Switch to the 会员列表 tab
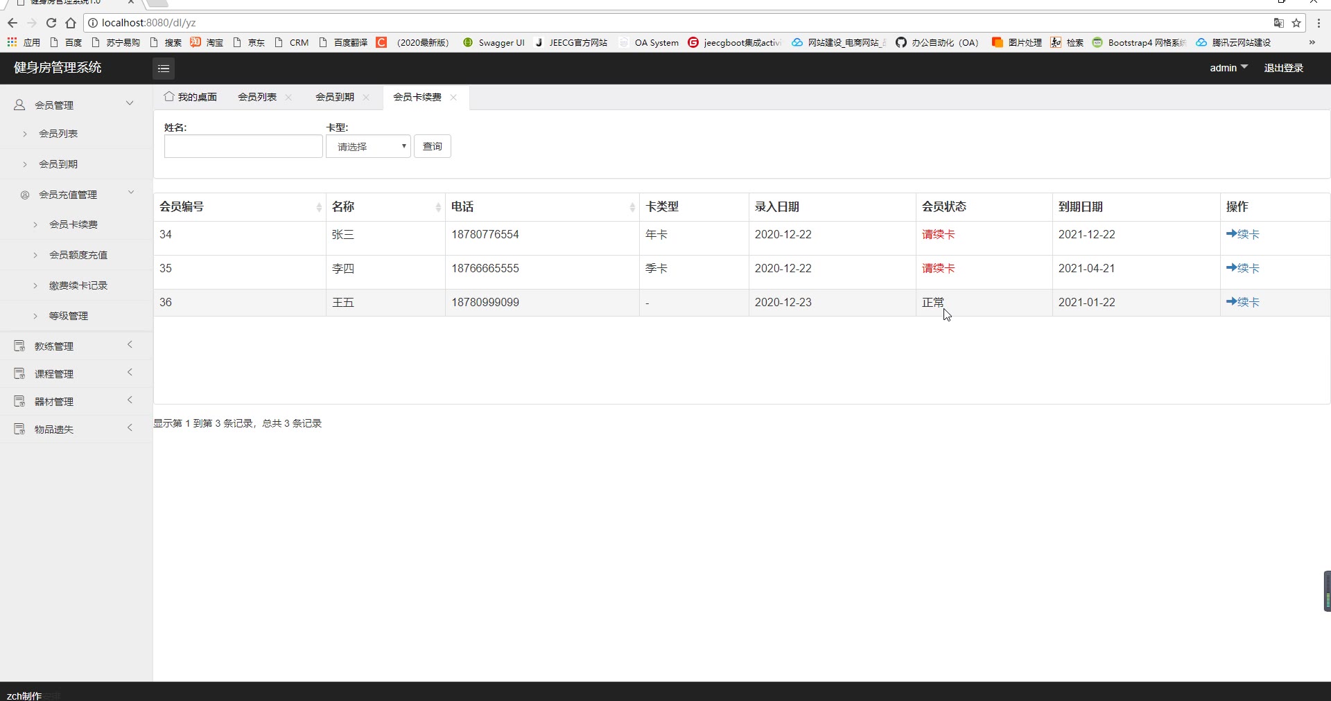Screen dimensions: 1331x701 point(257,97)
